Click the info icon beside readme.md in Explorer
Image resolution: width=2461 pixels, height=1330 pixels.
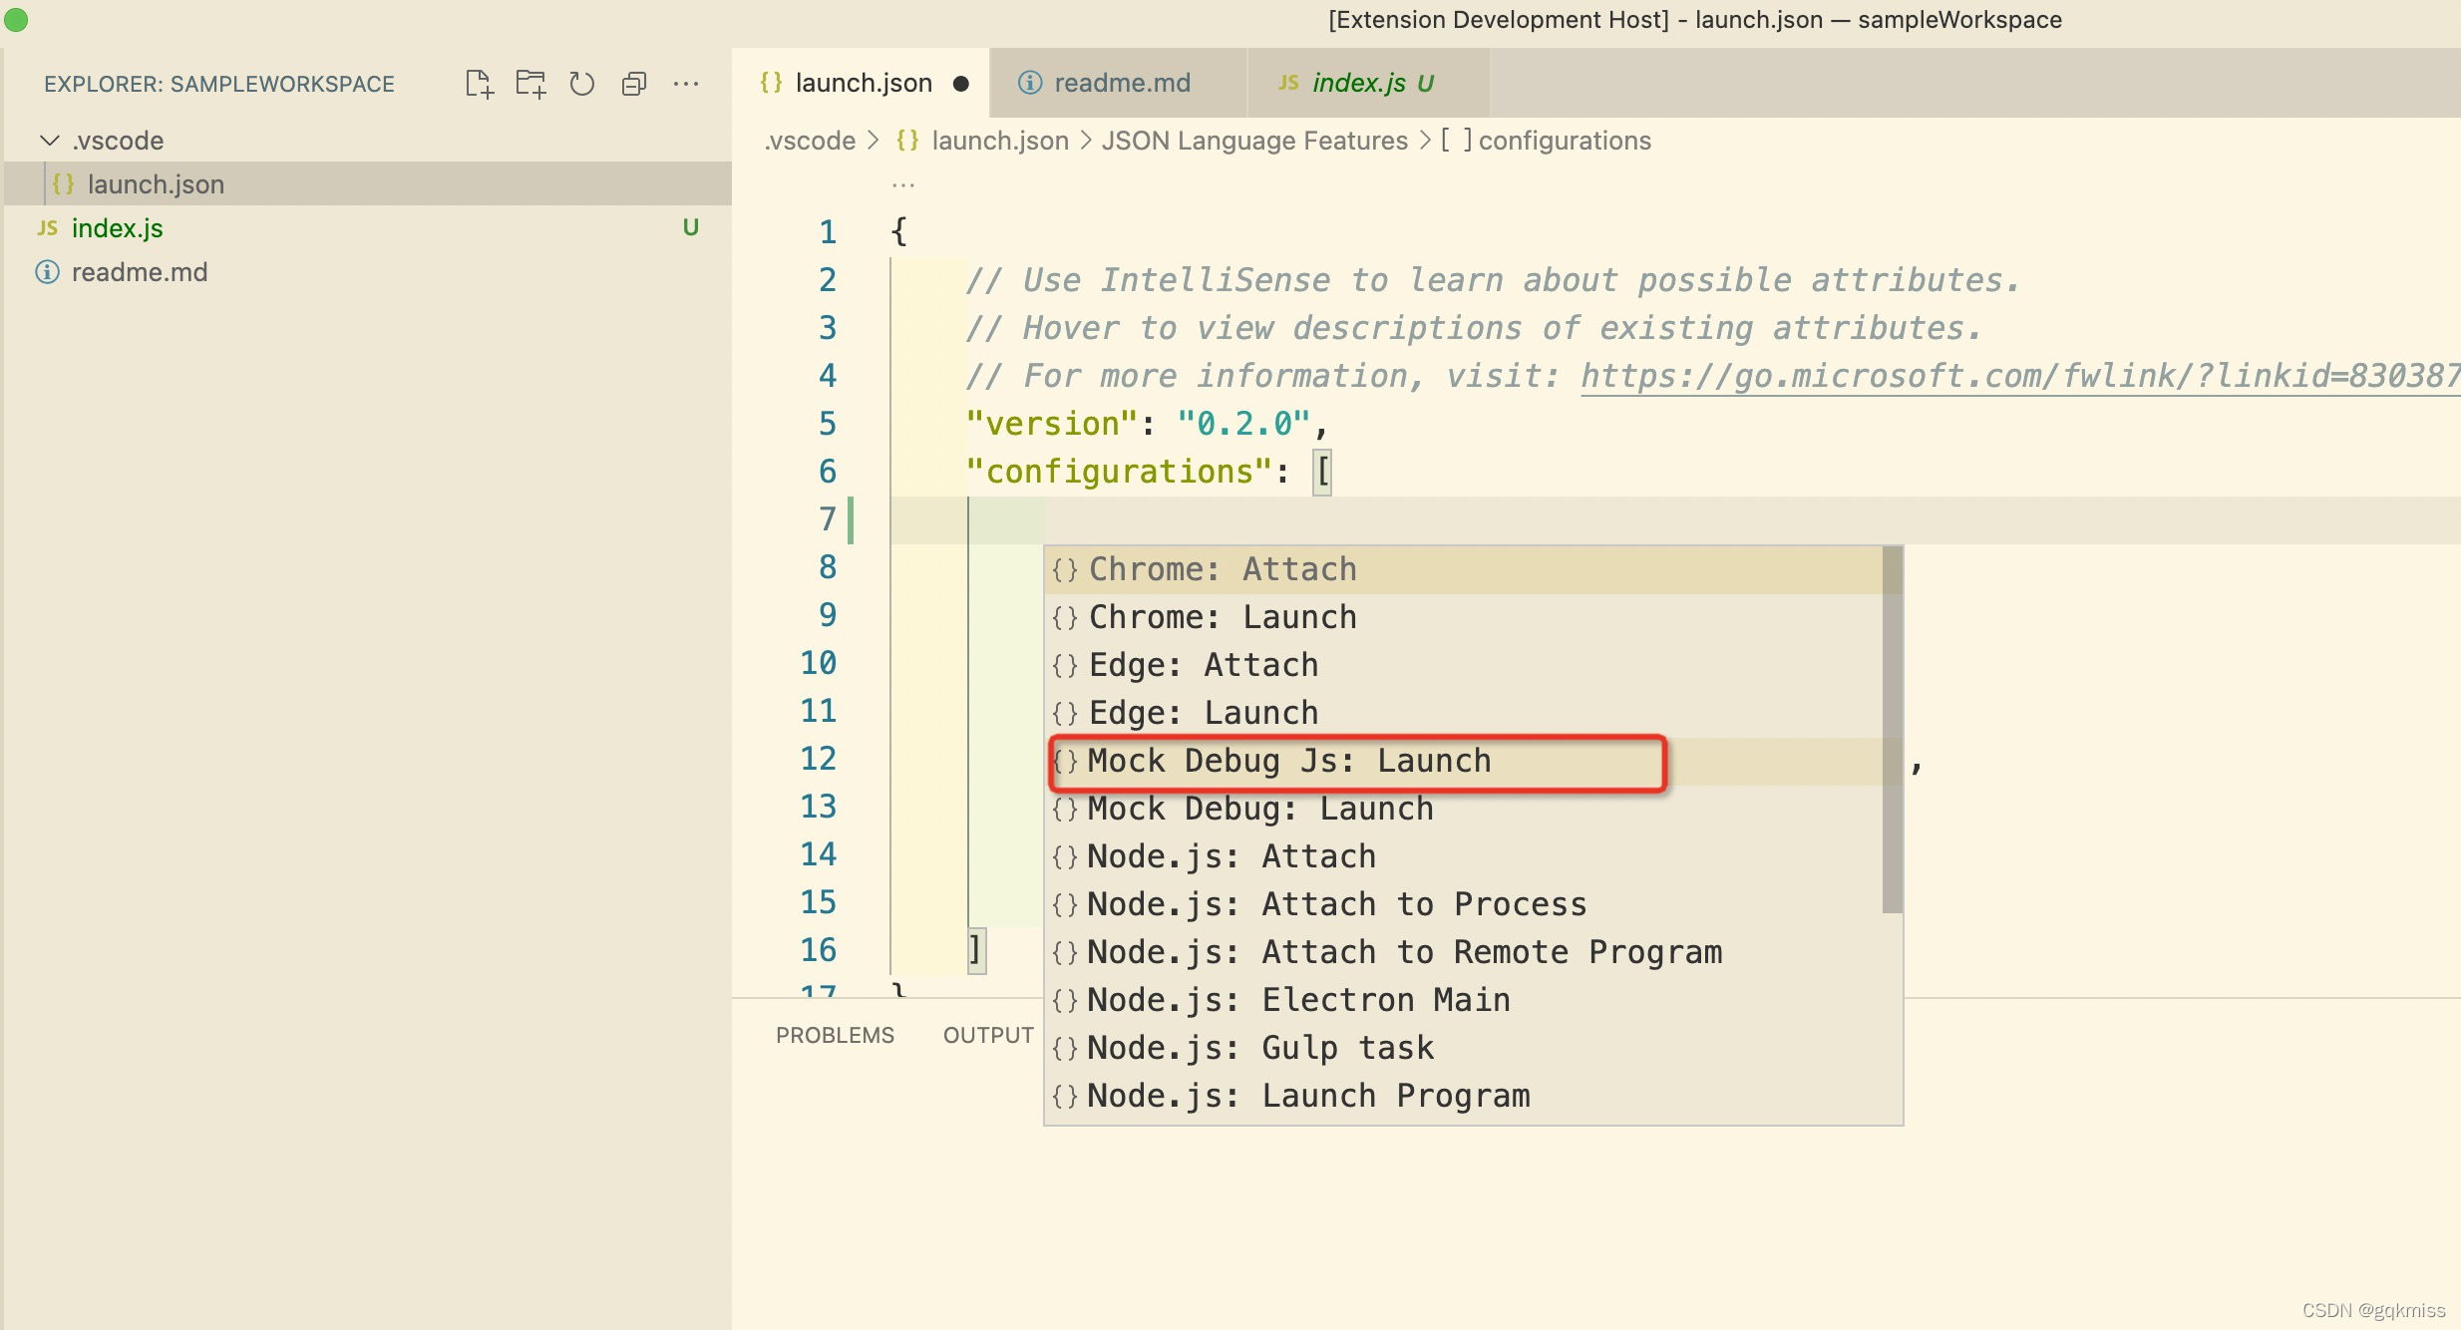click(x=47, y=272)
